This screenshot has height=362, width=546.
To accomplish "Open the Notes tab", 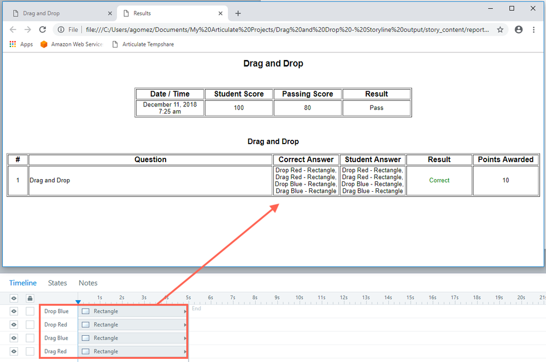I will (88, 283).
